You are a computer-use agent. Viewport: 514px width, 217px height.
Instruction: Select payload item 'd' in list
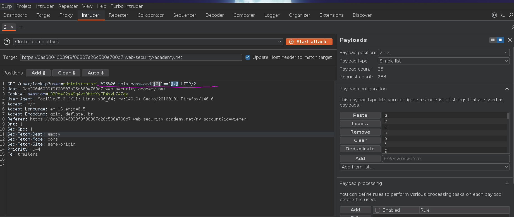[444, 133]
